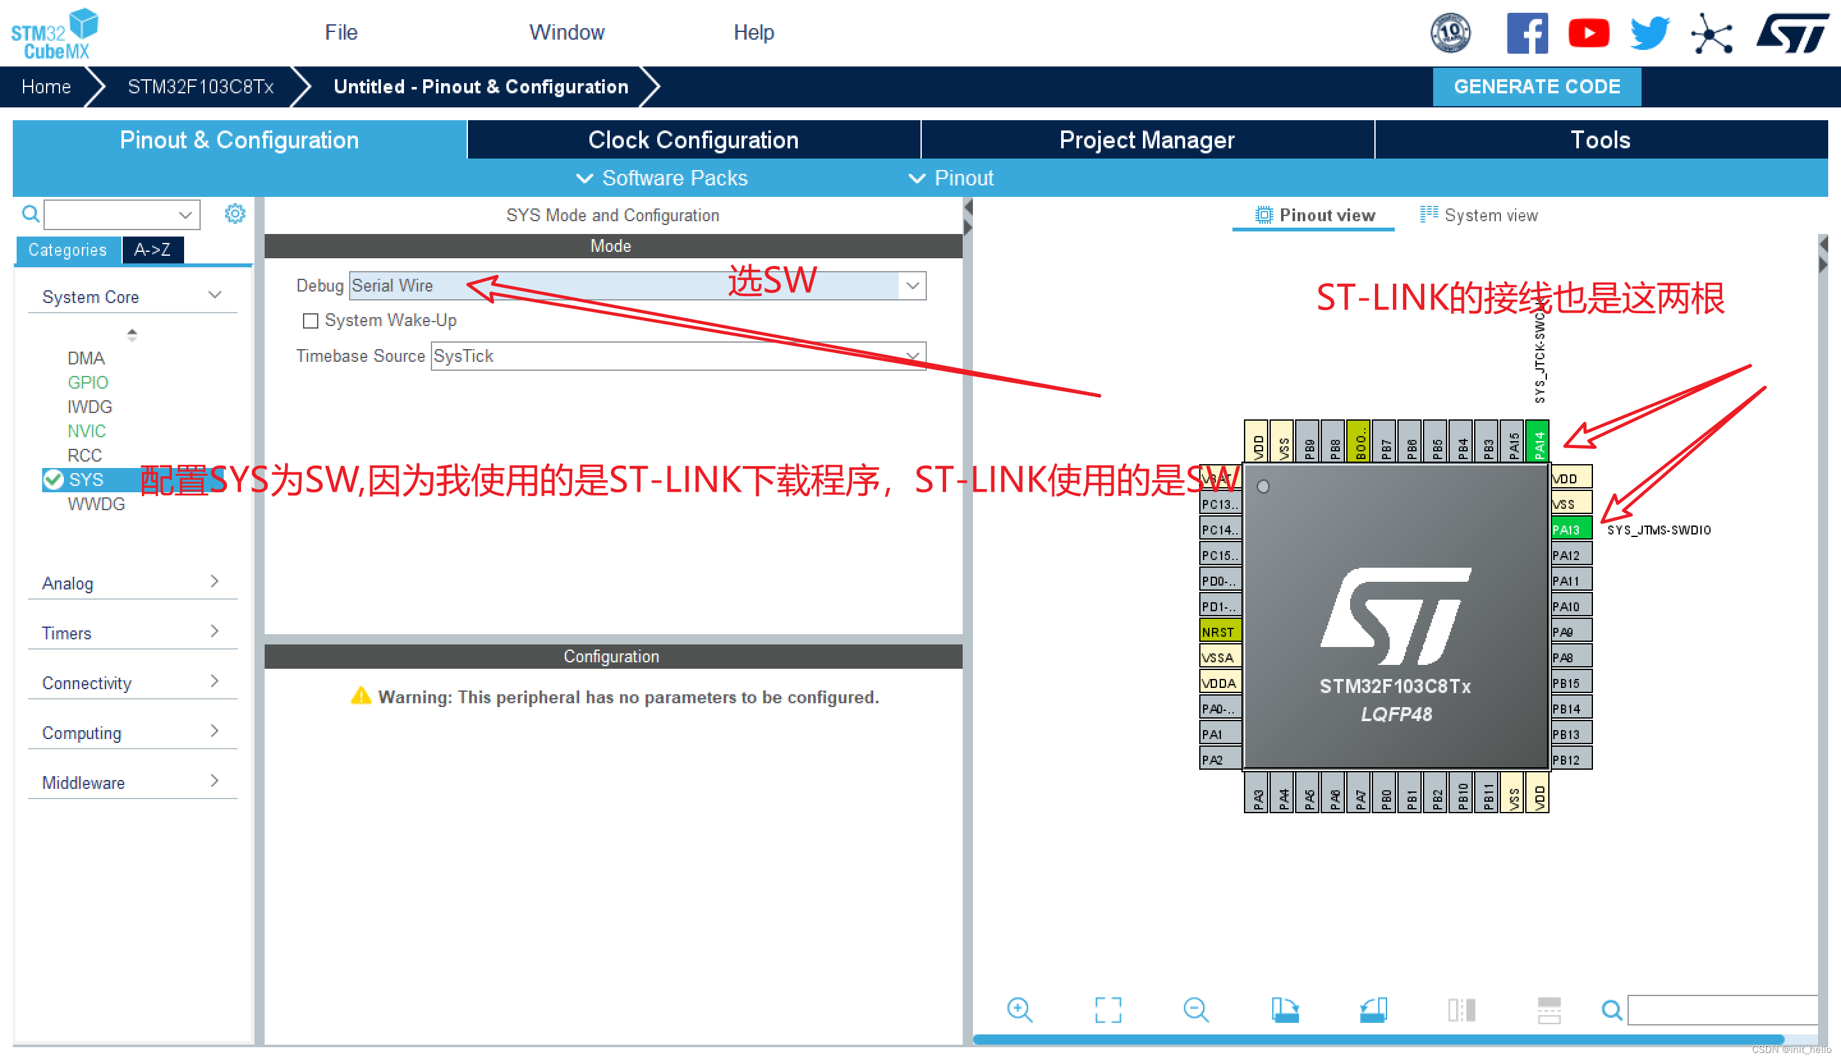This screenshot has width=1841, height=1060.
Task: Open the Facebook icon in header
Action: [x=1526, y=33]
